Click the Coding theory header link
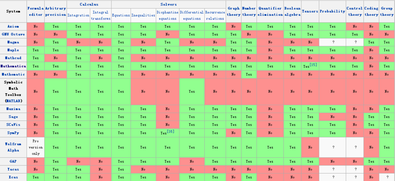Viewport: 395px width, 181px height. pyautogui.click(x=371, y=11)
